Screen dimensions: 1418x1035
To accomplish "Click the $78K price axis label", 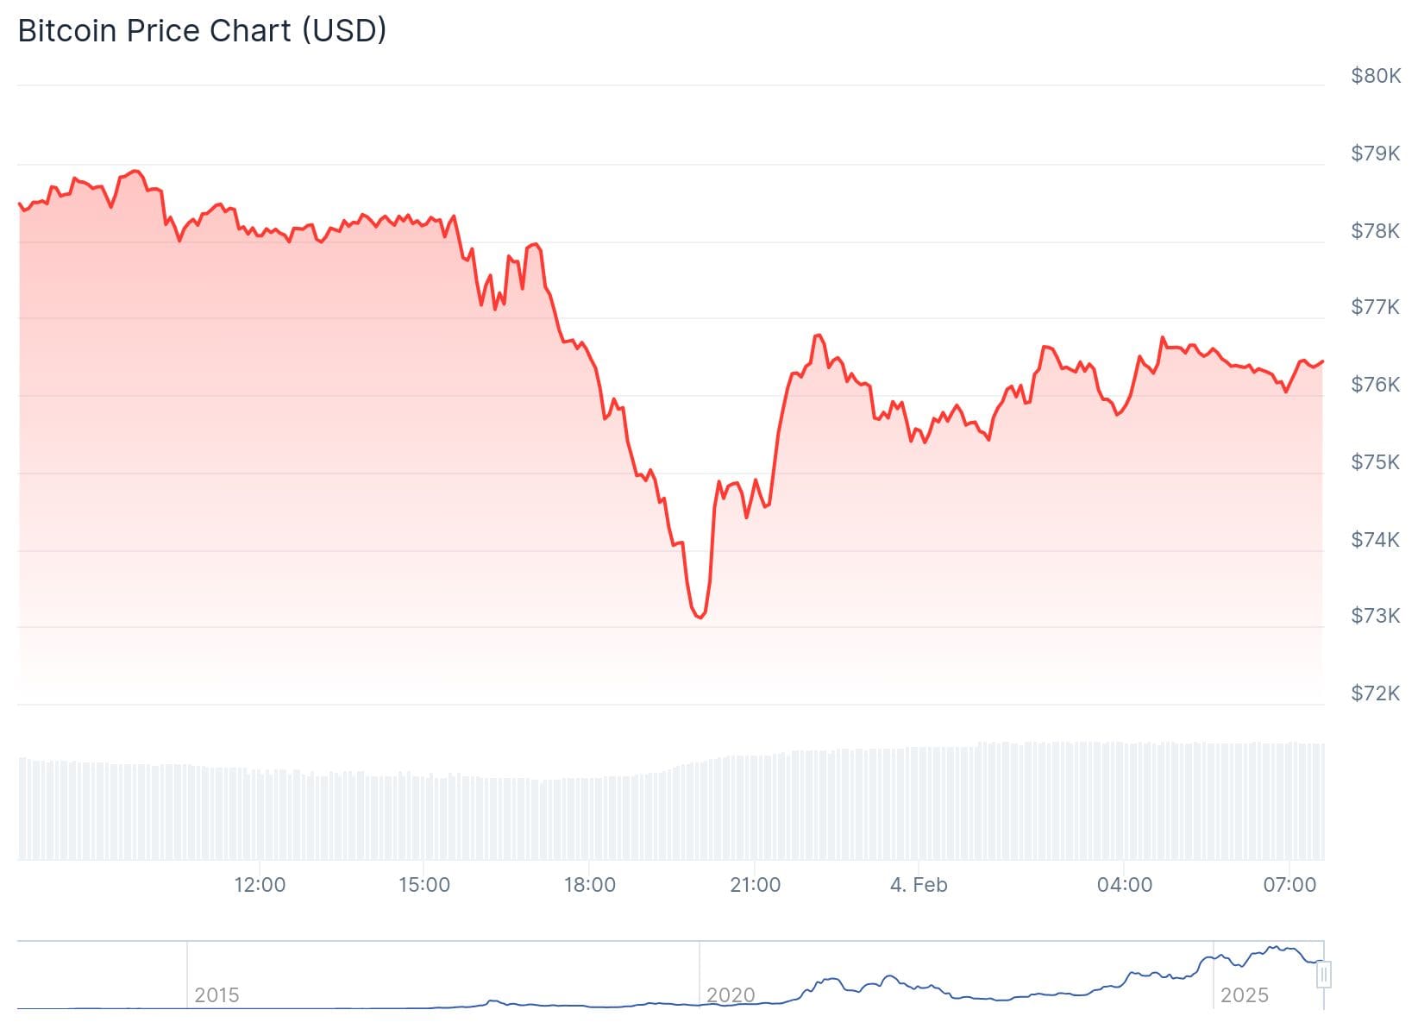I will point(1376,231).
